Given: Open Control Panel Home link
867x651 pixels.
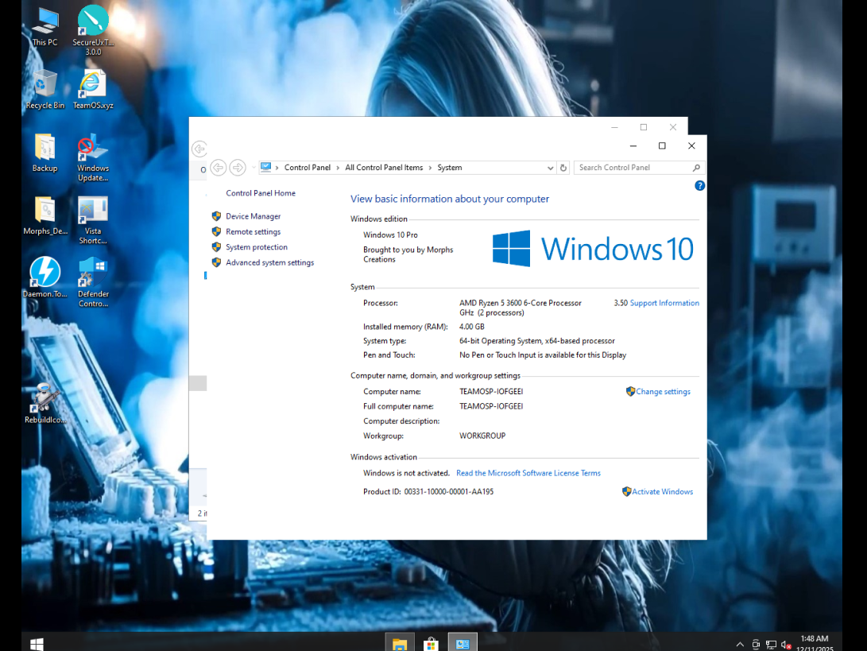Looking at the screenshot, I should tap(261, 193).
